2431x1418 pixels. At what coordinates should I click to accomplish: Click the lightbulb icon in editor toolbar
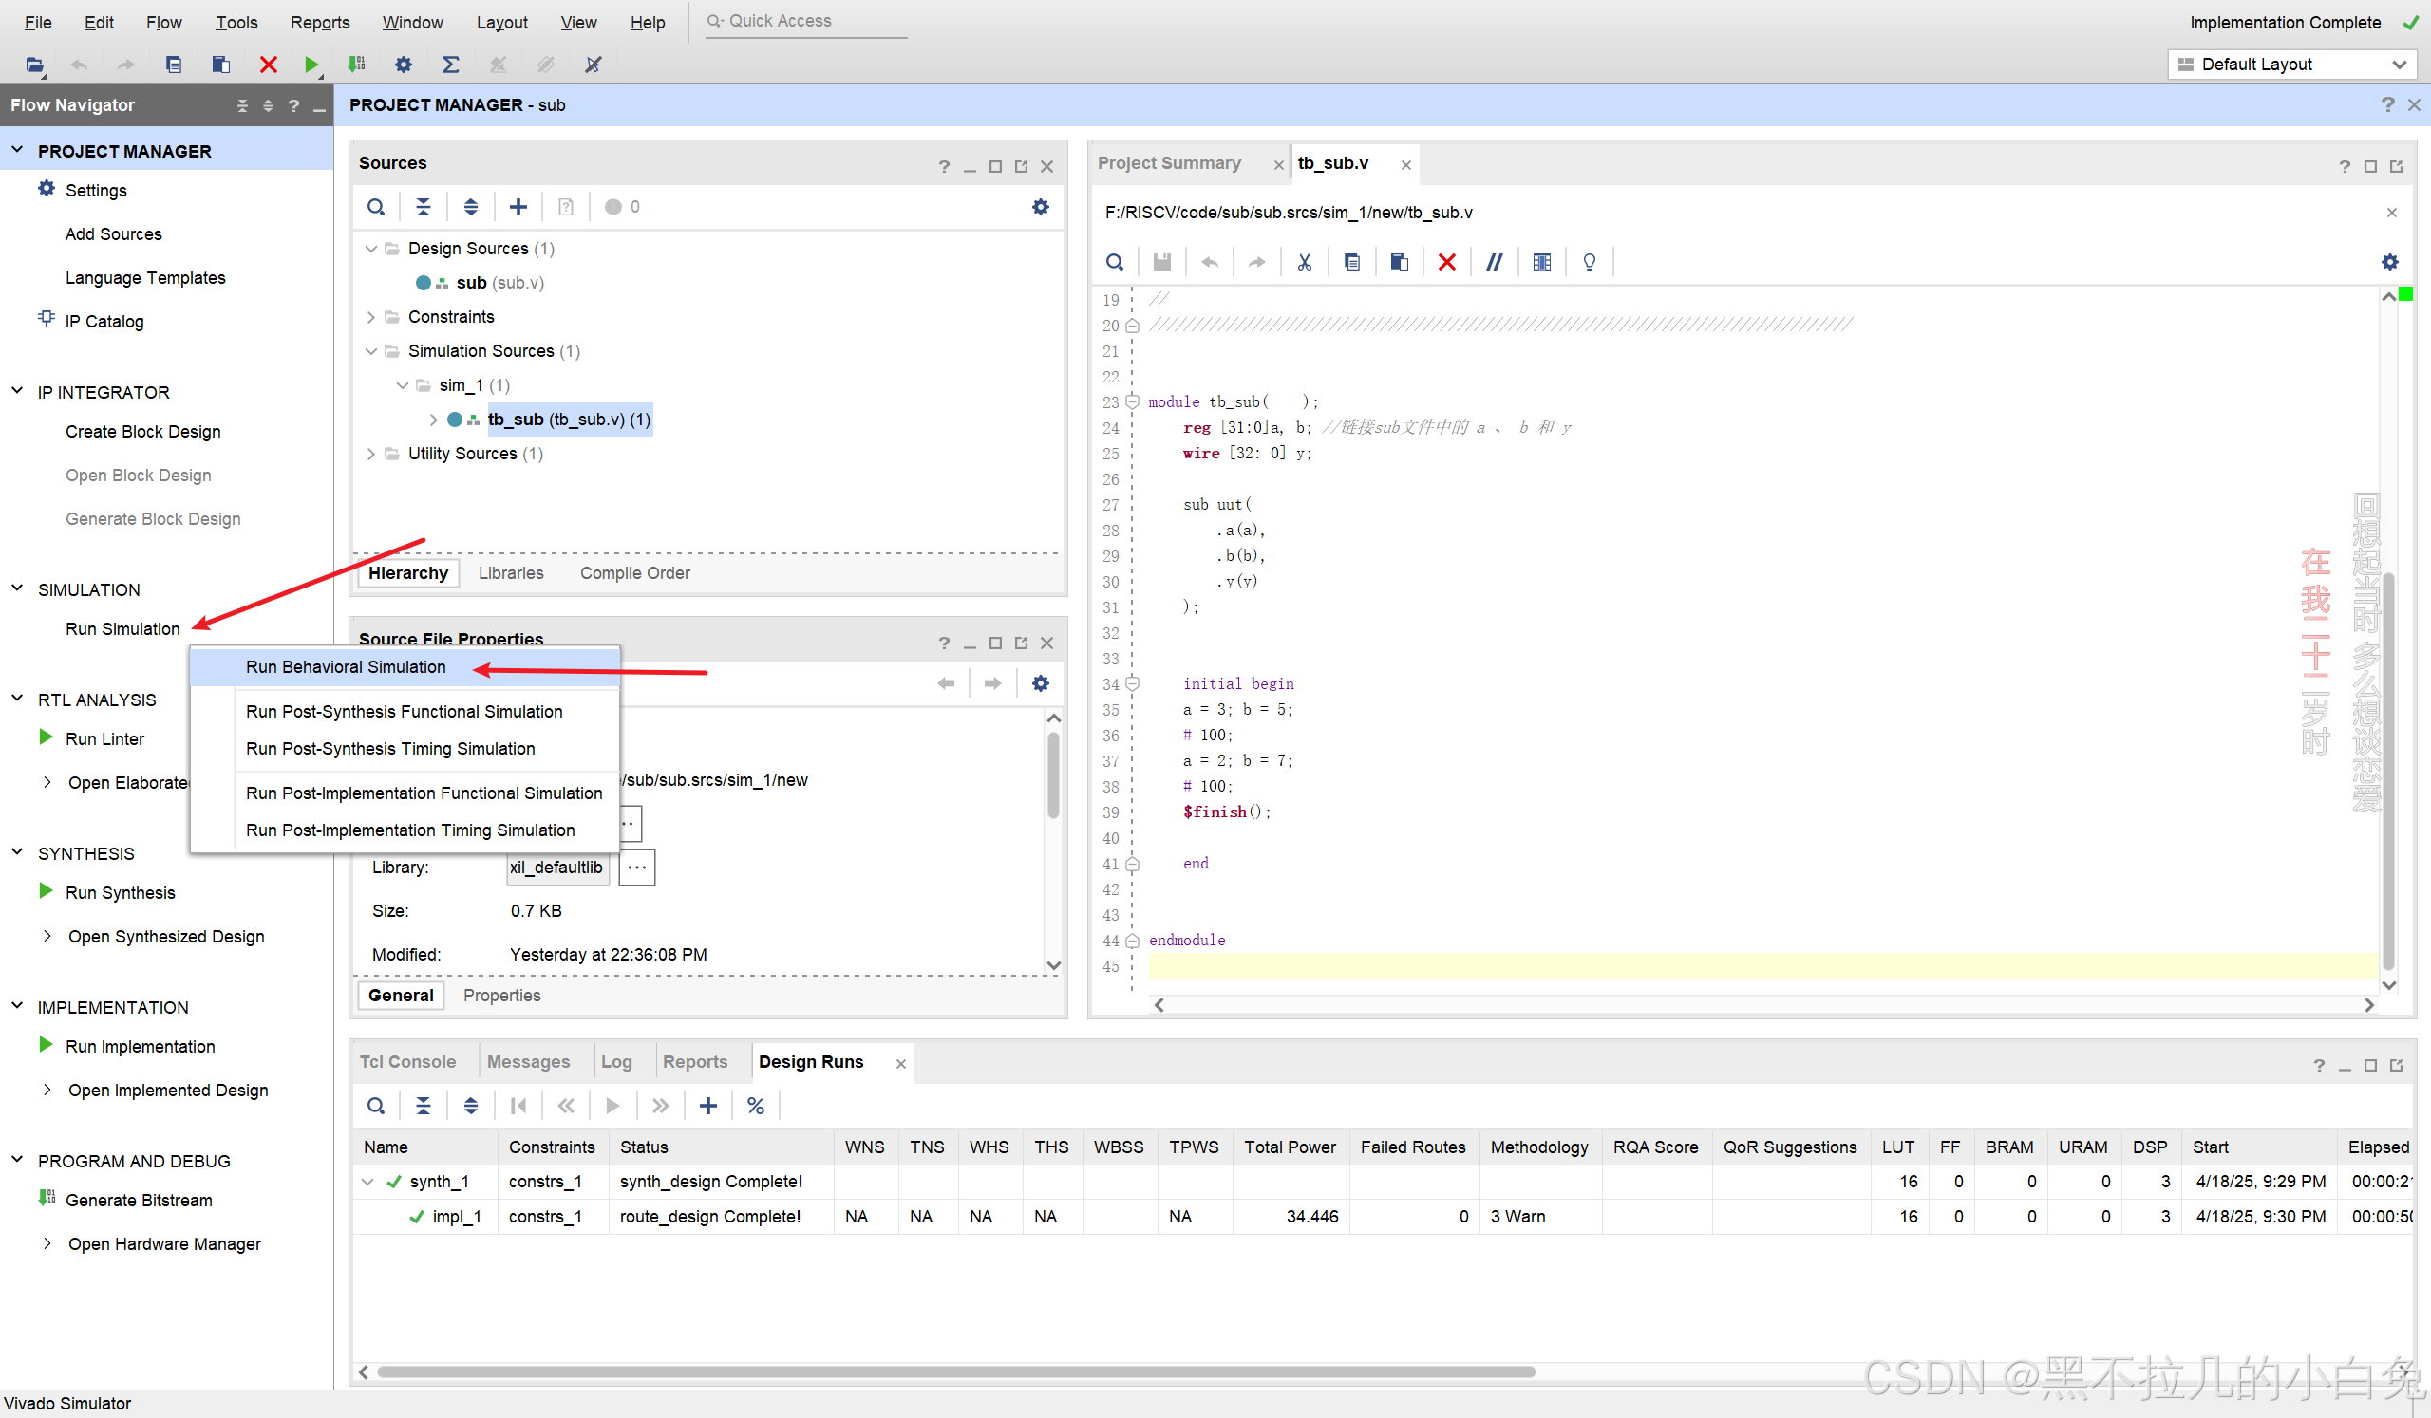coord(1589,262)
